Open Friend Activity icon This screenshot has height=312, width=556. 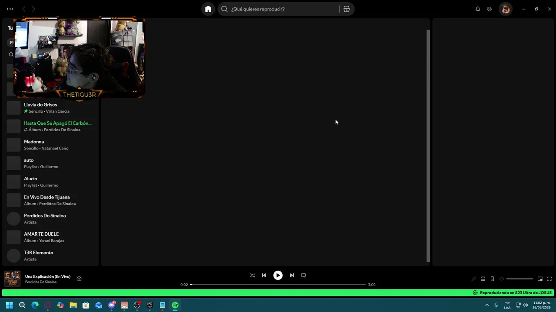pyautogui.click(x=490, y=9)
